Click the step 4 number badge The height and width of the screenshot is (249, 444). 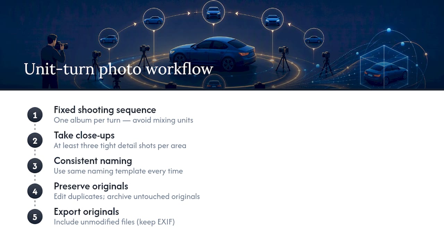(35, 192)
